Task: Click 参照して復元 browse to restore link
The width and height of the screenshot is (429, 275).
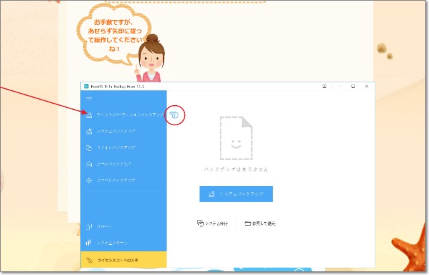Action: click(259, 223)
